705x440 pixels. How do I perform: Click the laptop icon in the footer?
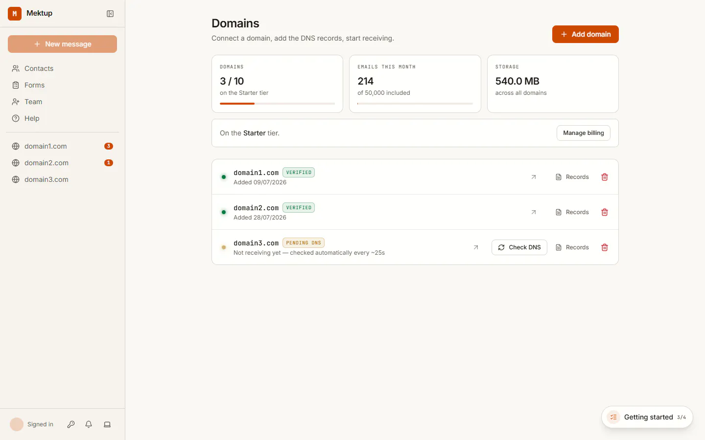[107, 424]
